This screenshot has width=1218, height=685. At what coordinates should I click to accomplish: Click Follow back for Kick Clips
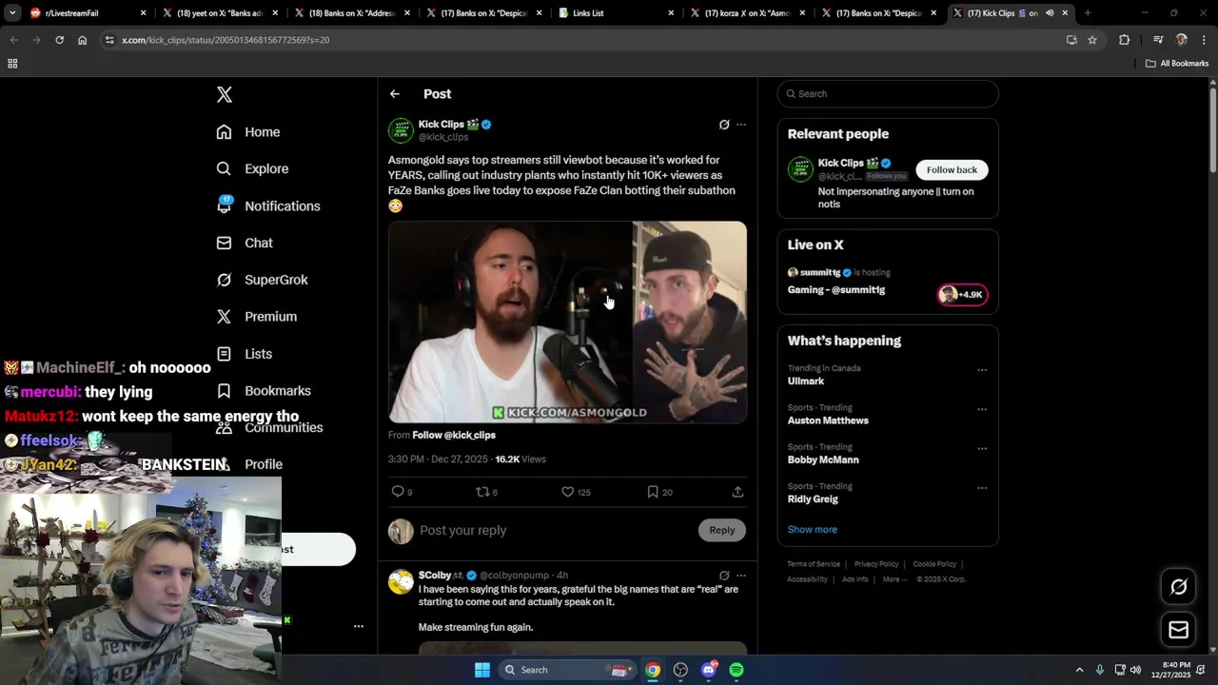[952, 169]
